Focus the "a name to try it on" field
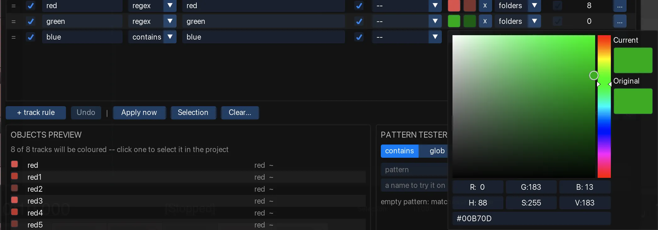 (x=414, y=185)
